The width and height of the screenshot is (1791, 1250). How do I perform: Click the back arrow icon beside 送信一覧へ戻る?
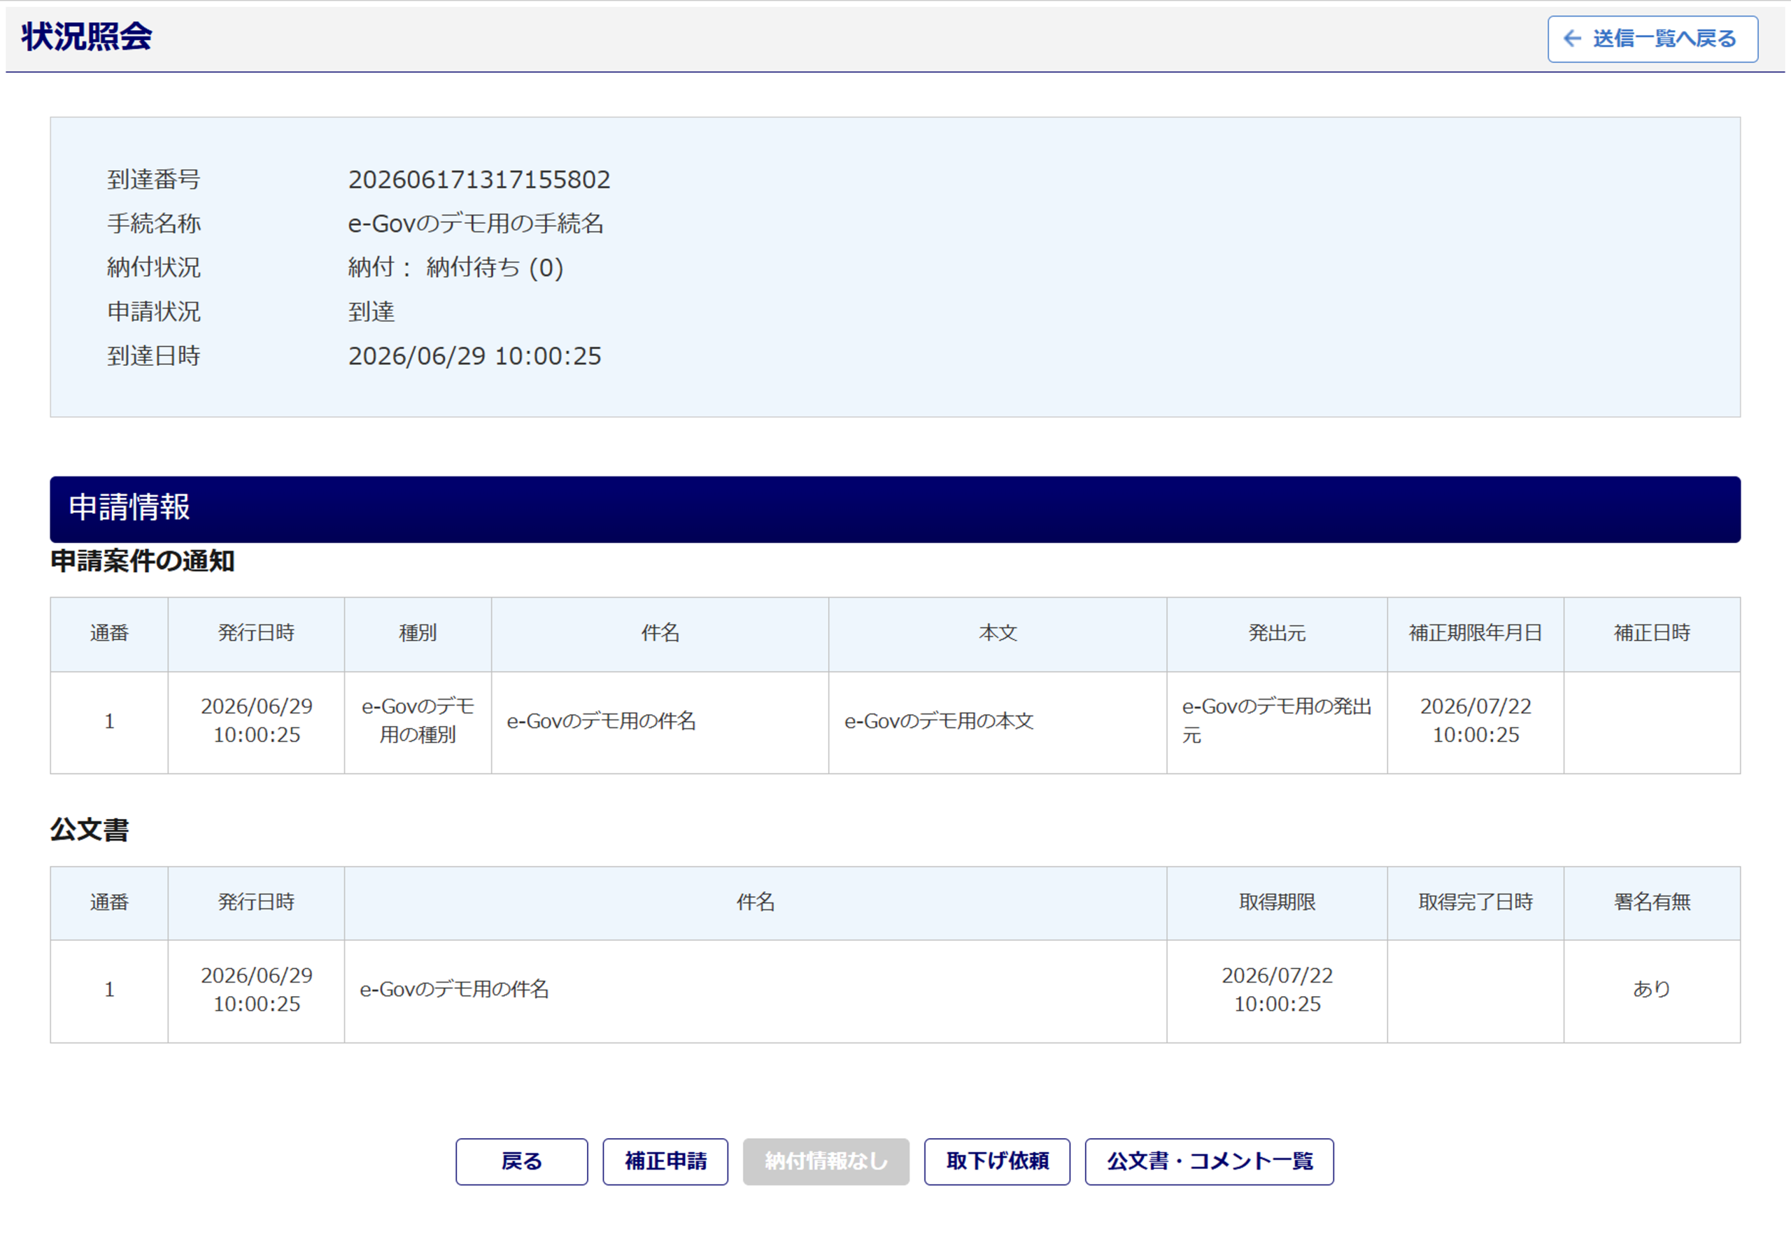(1573, 38)
